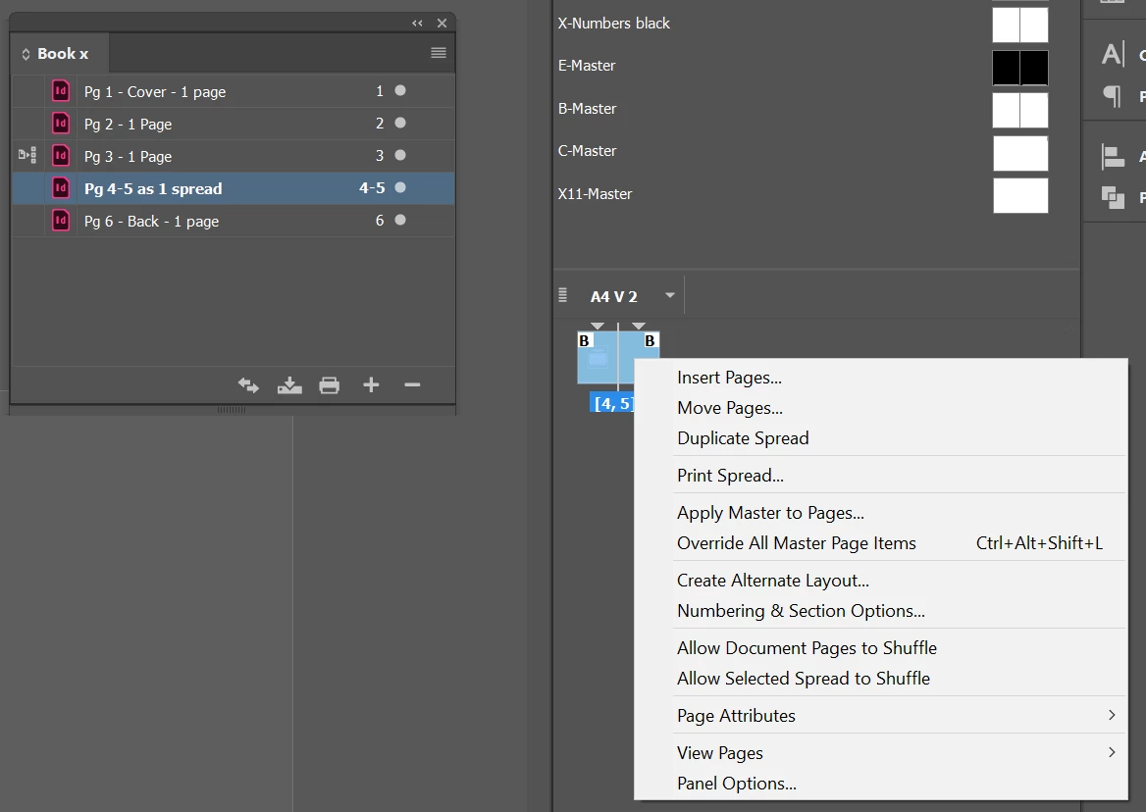Toggle style source box for Pg 6 - Back

point(27,221)
